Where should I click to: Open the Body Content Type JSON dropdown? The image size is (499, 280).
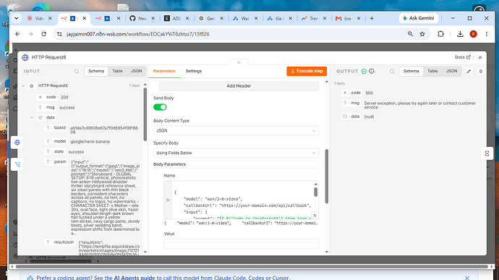pyautogui.click(x=236, y=131)
